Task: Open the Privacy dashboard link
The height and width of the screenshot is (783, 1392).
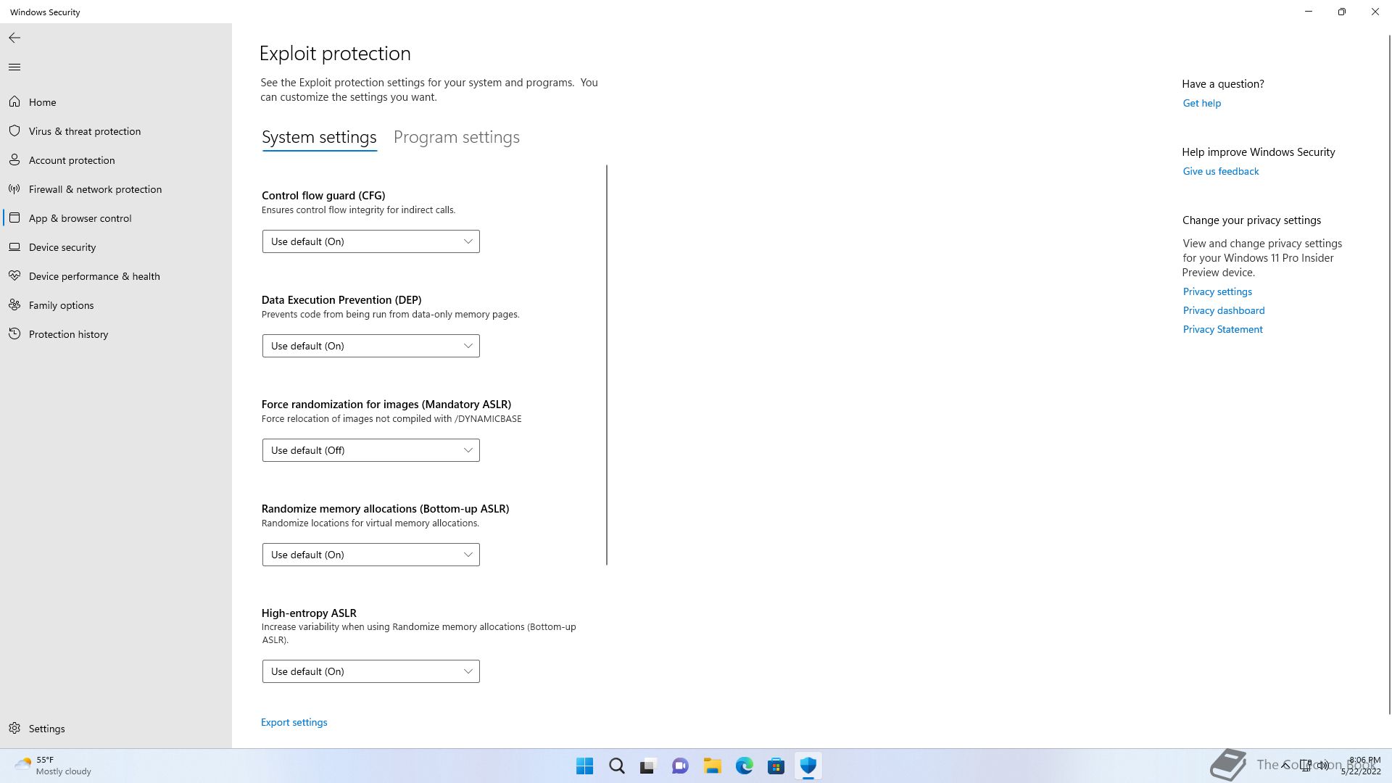Action: (x=1223, y=310)
